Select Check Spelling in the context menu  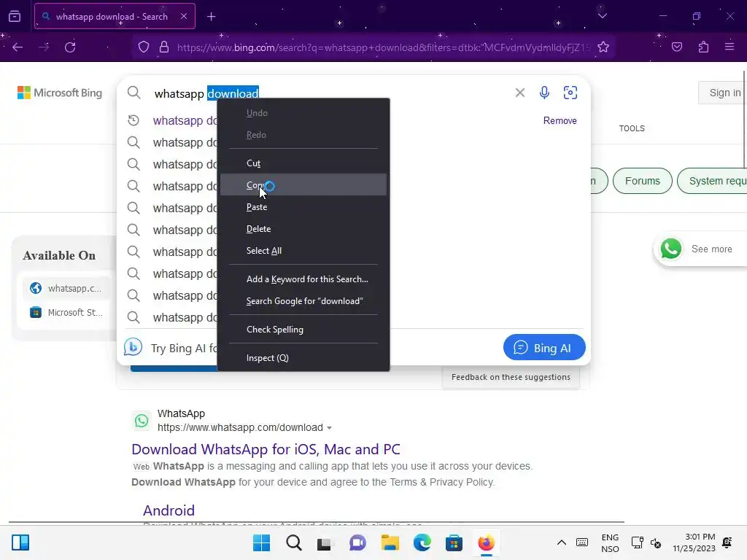click(303, 330)
